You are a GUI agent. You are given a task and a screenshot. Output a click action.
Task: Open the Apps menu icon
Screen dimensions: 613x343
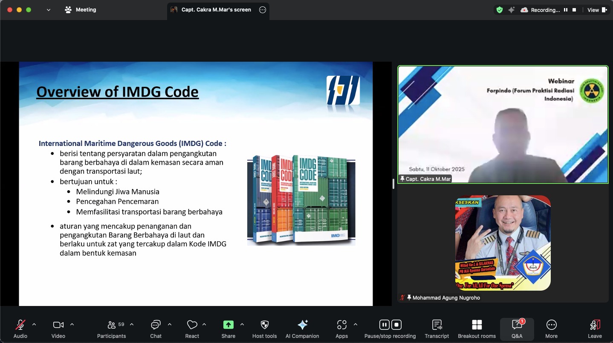tap(341, 325)
